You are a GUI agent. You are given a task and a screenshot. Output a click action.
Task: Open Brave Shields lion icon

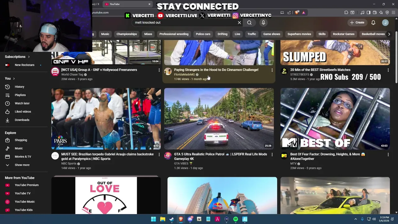[x=297, y=12]
